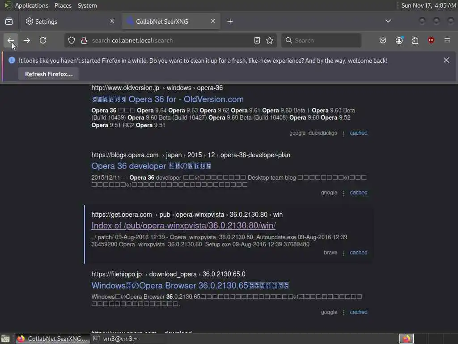Viewport: 458px width, 344px height.
Task: Open cached copy of blogs.opera.com result
Action: click(359, 193)
